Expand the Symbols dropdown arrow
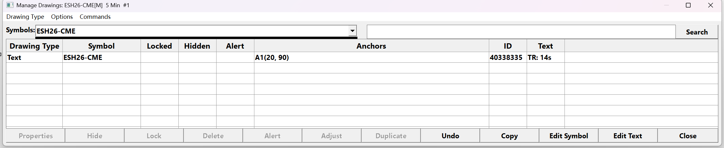This screenshot has height=148, width=724. (x=352, y=31)
